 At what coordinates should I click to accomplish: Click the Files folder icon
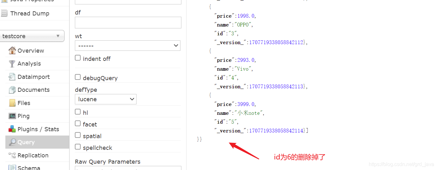click(x=12, y=103)
